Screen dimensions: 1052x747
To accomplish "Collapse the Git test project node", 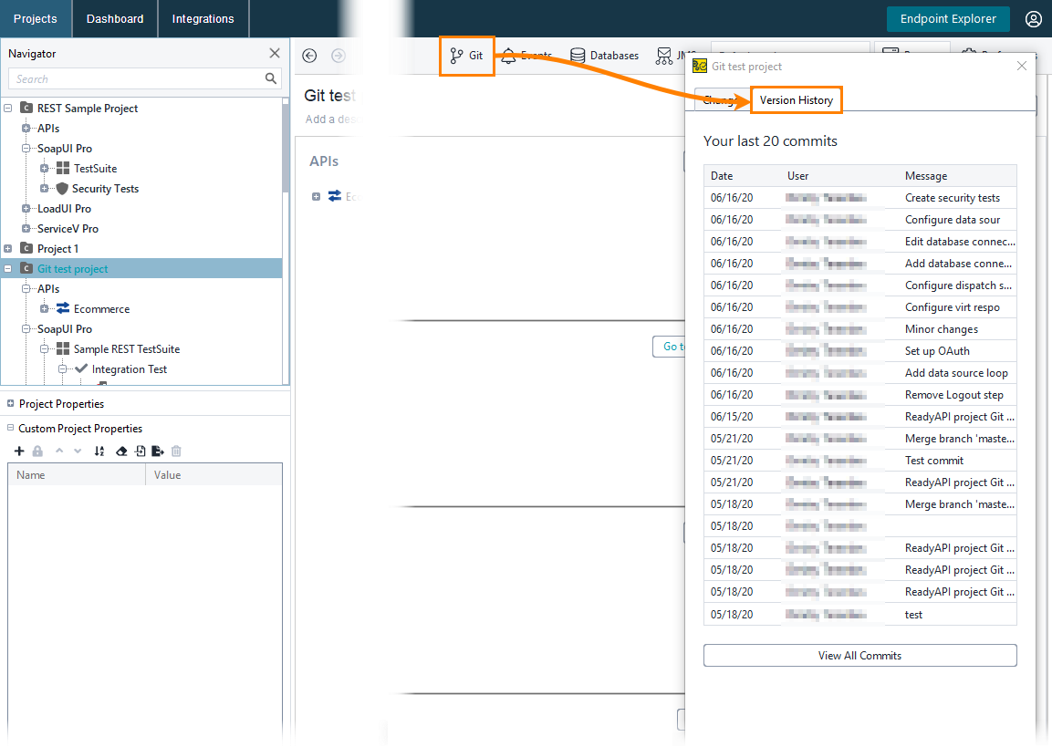I will [8, 269].
